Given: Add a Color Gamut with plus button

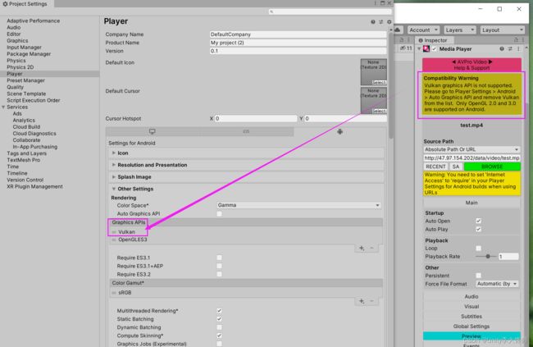Looking at the screenshot, I should (362, 301).
